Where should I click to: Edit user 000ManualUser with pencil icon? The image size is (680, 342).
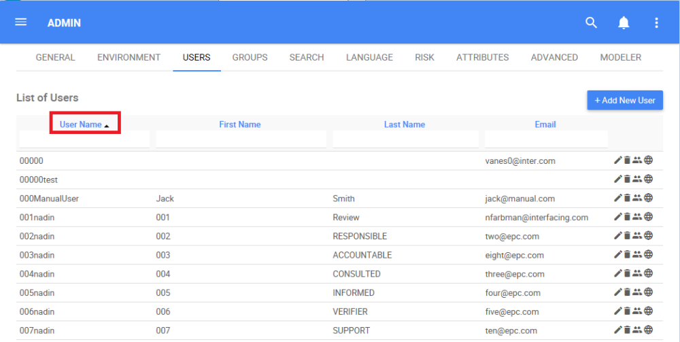click(617, 198)
